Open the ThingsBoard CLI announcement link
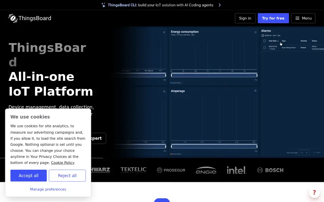324x202 pixels. (161, 5)
